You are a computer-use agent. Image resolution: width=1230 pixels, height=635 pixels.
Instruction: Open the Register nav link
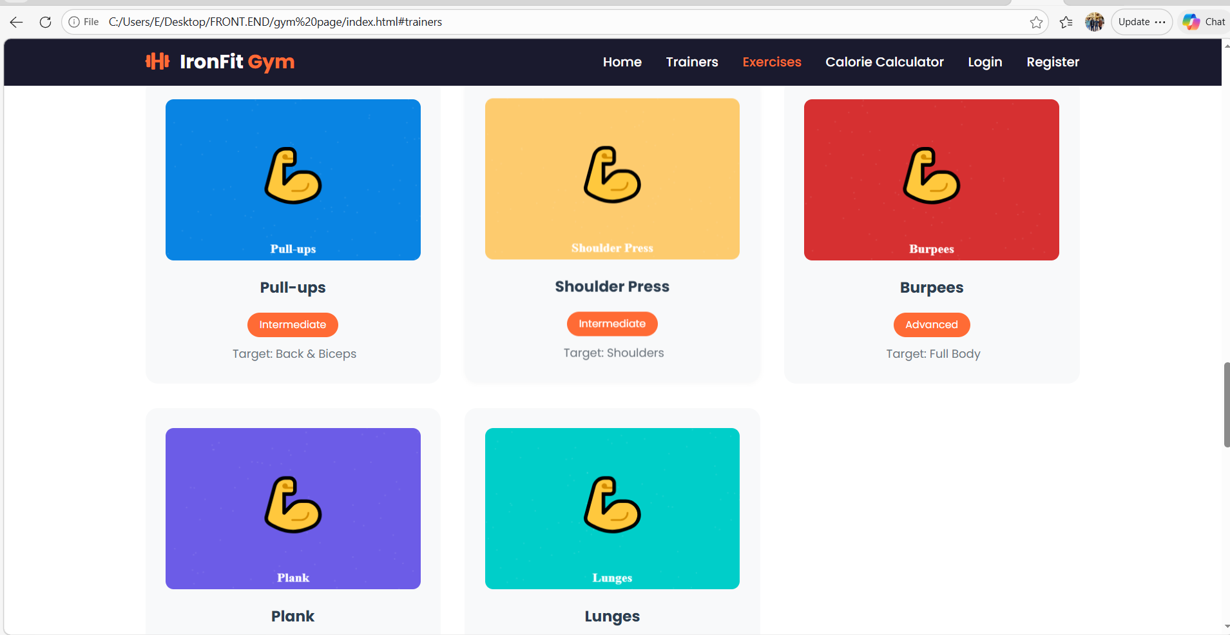(1053, 62)
